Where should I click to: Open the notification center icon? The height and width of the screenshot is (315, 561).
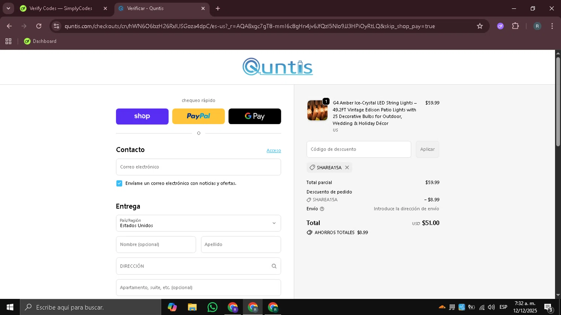coord(549,308)
